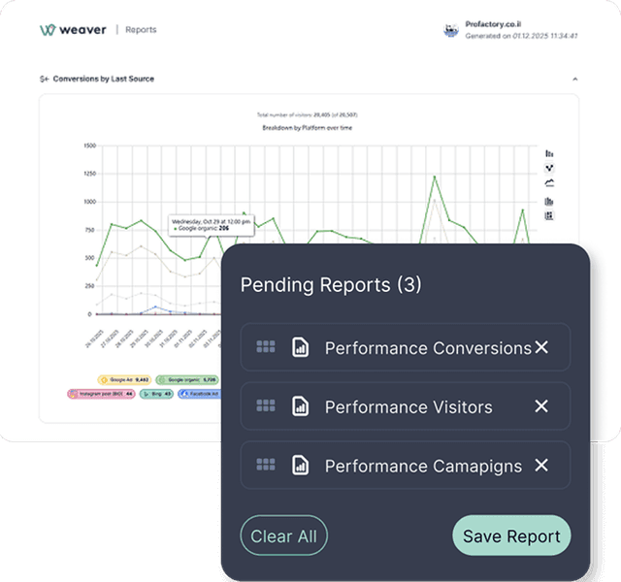
Task: Click the Profactory.co.il account avatar
Action: click(450, 30)
